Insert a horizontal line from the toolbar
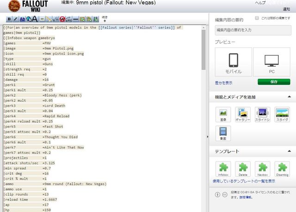 [75, 19]
